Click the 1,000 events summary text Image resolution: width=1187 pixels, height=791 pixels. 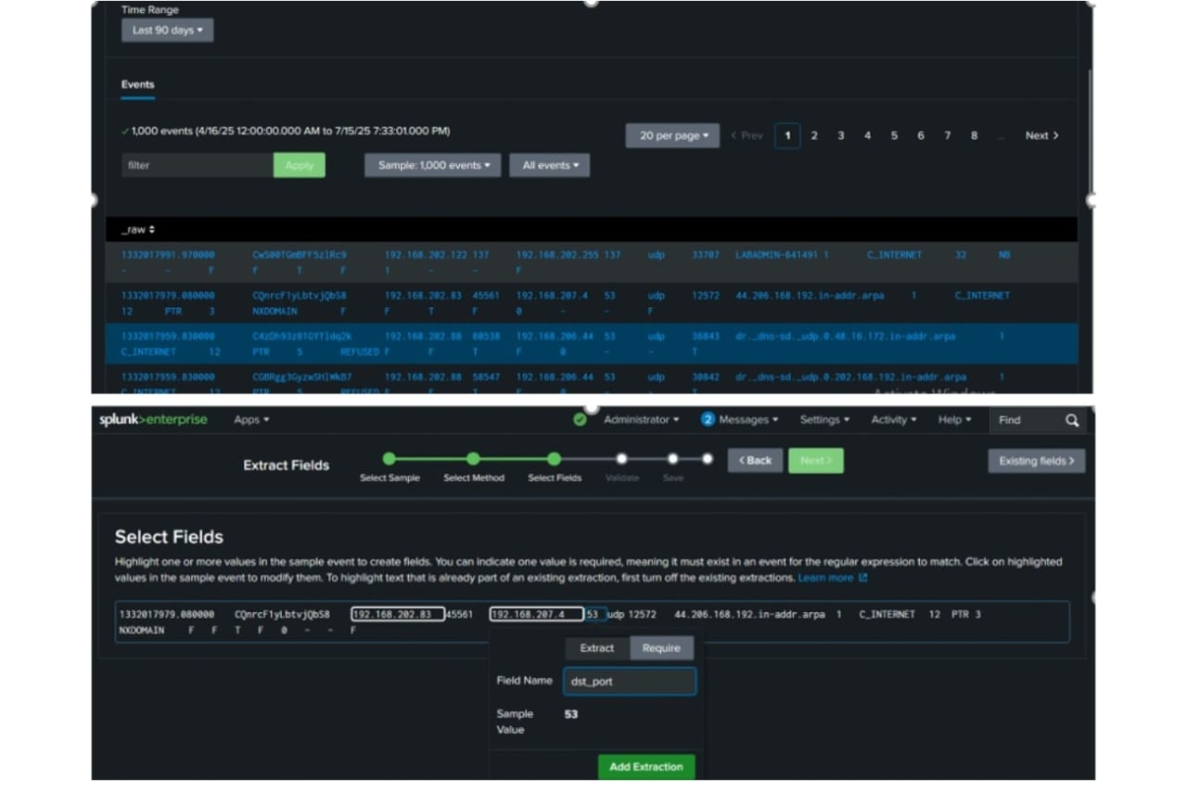tap(290, 132)
